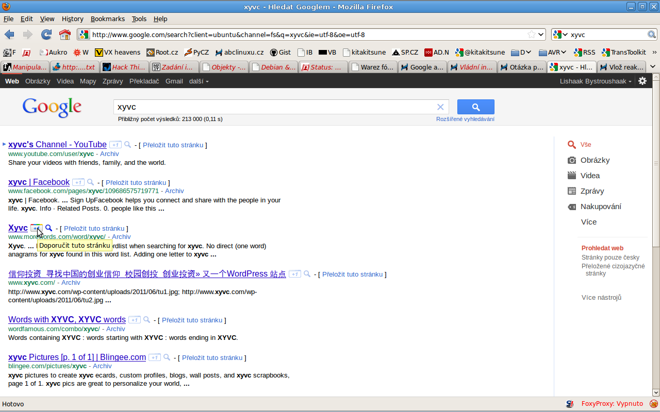This screenshot has height=412, width=660.
Task: Click Přeložit tuto stránku for Facebook result
Action: 136,182
